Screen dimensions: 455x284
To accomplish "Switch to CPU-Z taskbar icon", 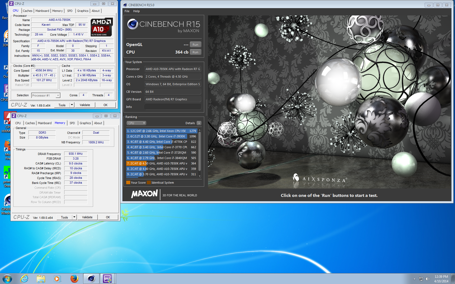I will (x=108, y=279).
